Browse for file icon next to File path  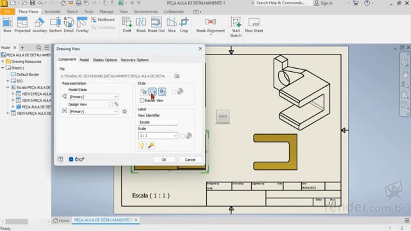tap(177, 76)
